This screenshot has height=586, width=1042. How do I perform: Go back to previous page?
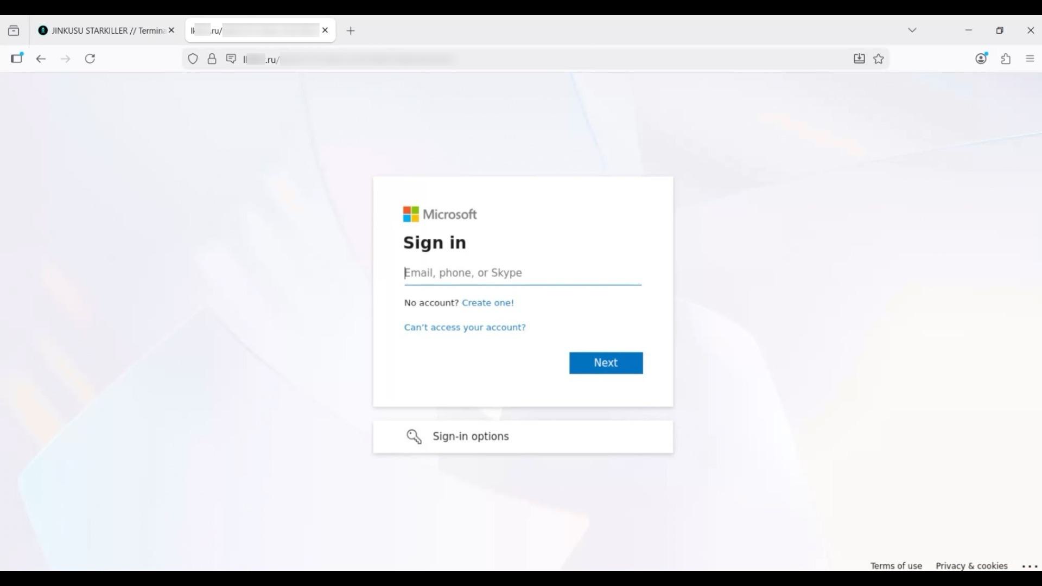pos(41,59)
